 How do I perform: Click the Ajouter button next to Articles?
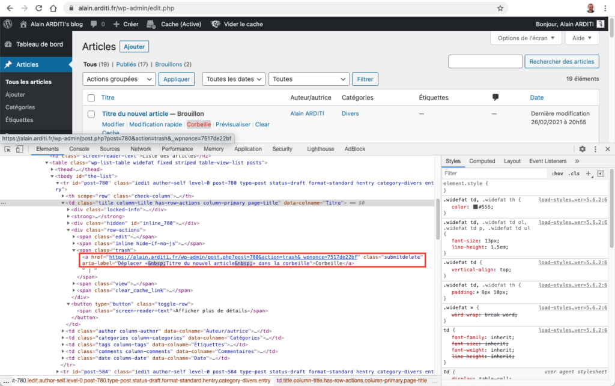click(x=134, y=47)
